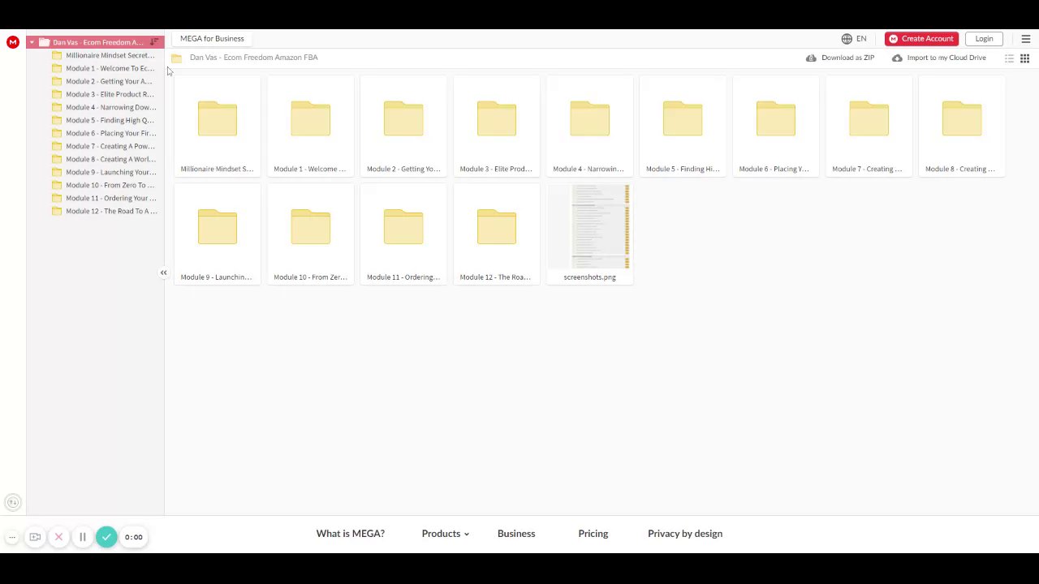Select Module 8 - Creating A Worl... tree row

tap(96, 159)
